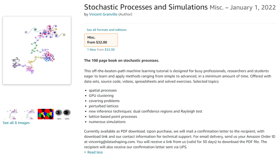Screen dimensions: 277x156
Task: Select the black circular blobs thumbnail
Action: click(63, 114)
